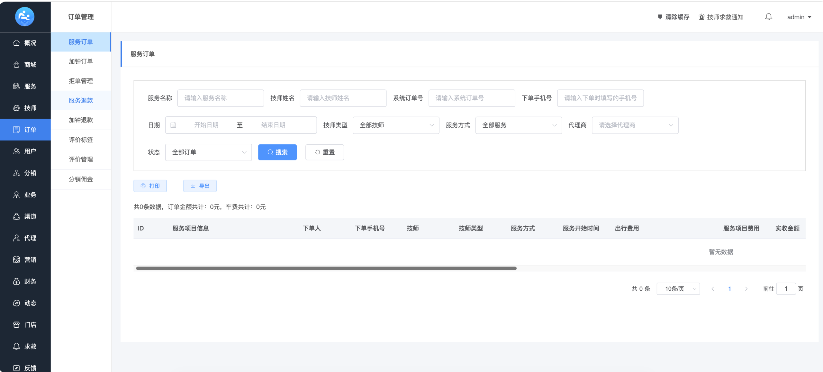Click the 服务开始时间 column header
This screenshot has height=372, width=823.
581,228
